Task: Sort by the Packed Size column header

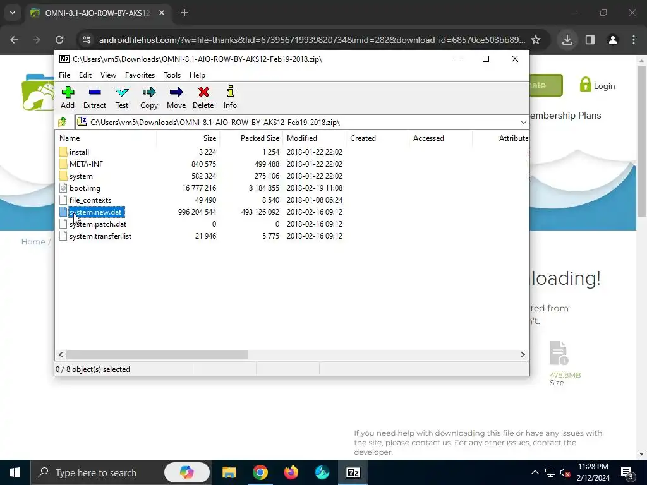Action: coord(251,138)
